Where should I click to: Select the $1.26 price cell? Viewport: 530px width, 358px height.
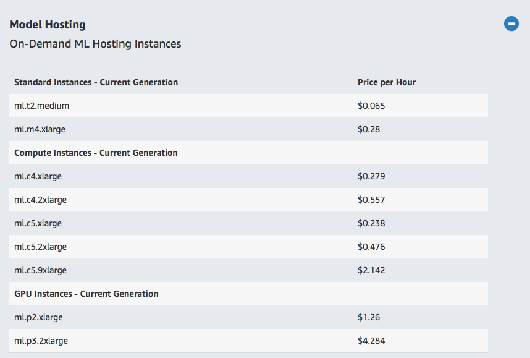(369, 317)
